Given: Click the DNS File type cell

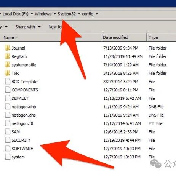Looking at the screenshot, I should pyautogui.click(x=156, y=115).
